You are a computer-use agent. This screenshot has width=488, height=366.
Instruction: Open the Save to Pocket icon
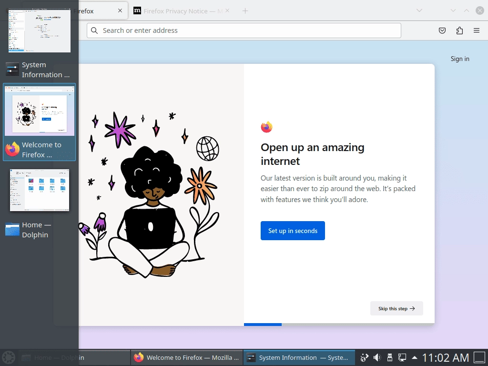tap(442, 30)
